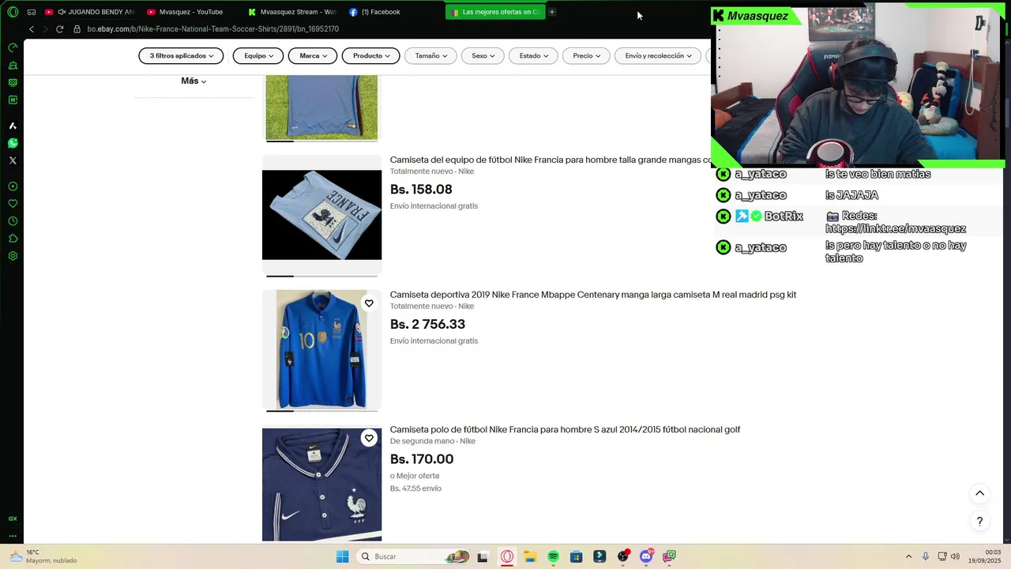Open the taskbar volume control
Image resolution: width=1011 pixels, height=569 pixels.
[955, 556]
